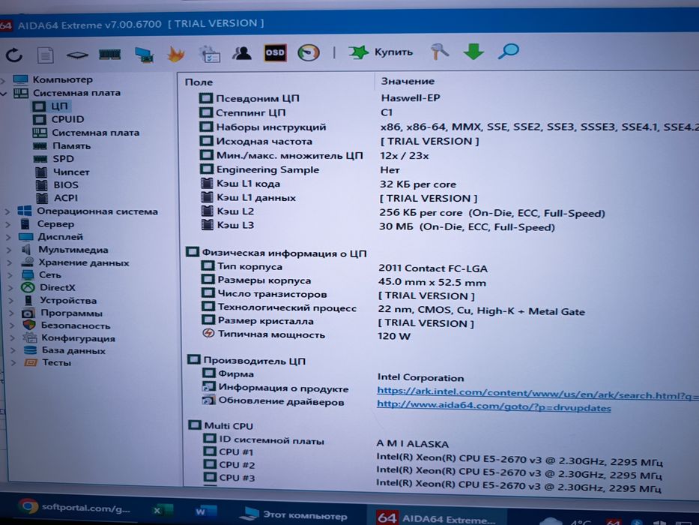Switch to Этот компьютер taskbar window
Viewport: 699px width, 525px height.
tap(294, 515)
